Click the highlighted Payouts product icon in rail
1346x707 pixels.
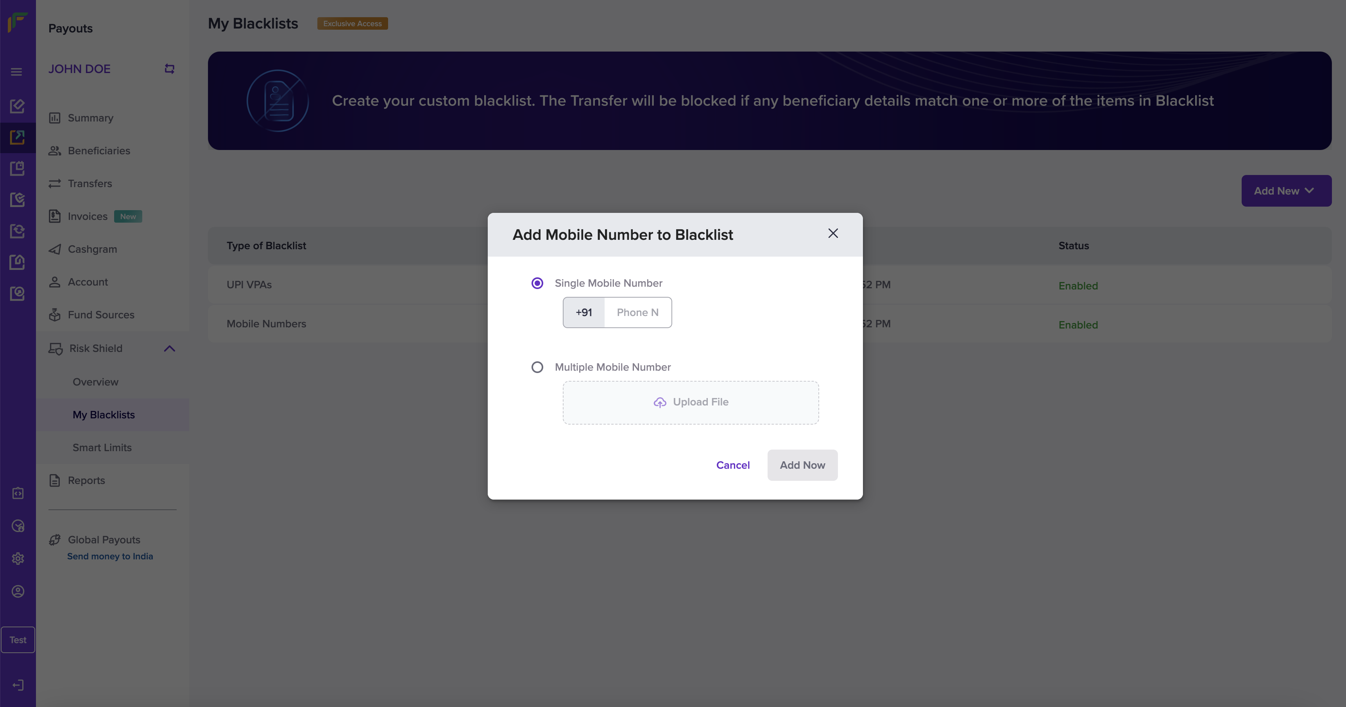click(18, 137)
